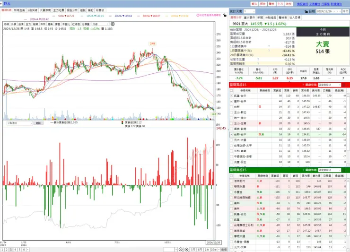Click page 1 button at bottom left
Screen dimensions: 350x252
click(x=2, y=250)
